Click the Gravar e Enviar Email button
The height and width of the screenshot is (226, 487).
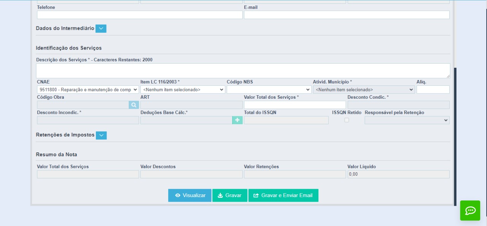pos(283,196)
